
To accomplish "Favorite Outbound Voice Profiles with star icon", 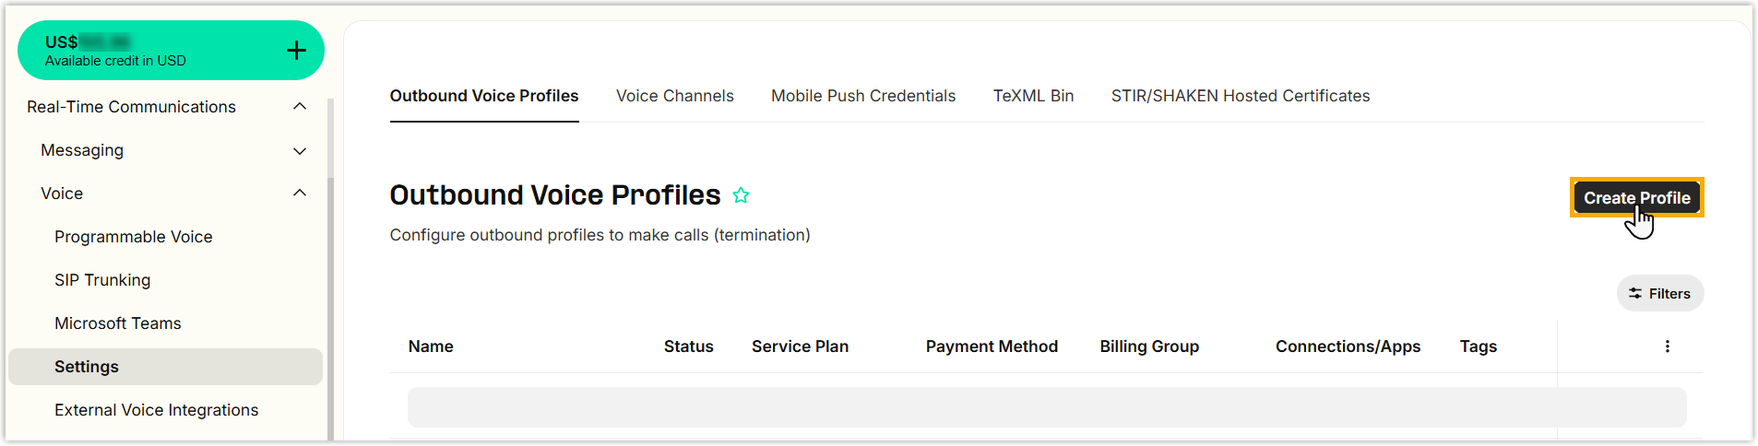I will (x=741, y=195).
